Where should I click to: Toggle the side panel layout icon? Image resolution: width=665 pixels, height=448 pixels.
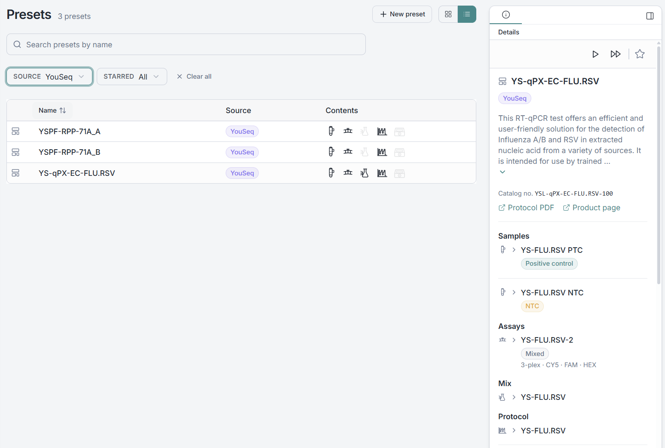(x=650, y=16)
